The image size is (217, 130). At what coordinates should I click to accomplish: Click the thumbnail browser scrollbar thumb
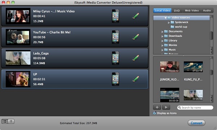click(211, 72)
